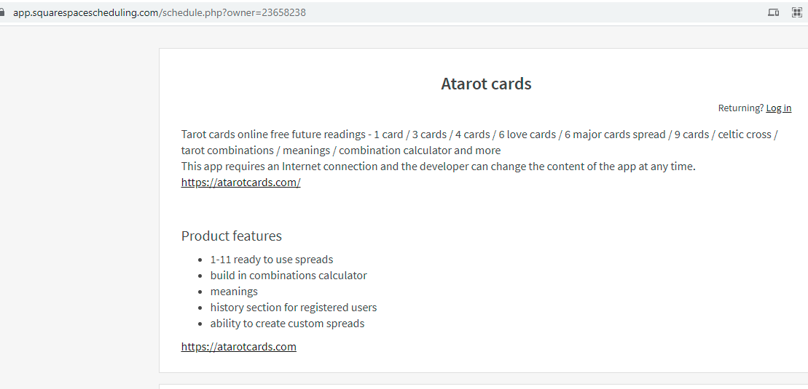Click the "meanings" bullet item
Viewport: 808px width, 389px height.
[x=234, y=292]
